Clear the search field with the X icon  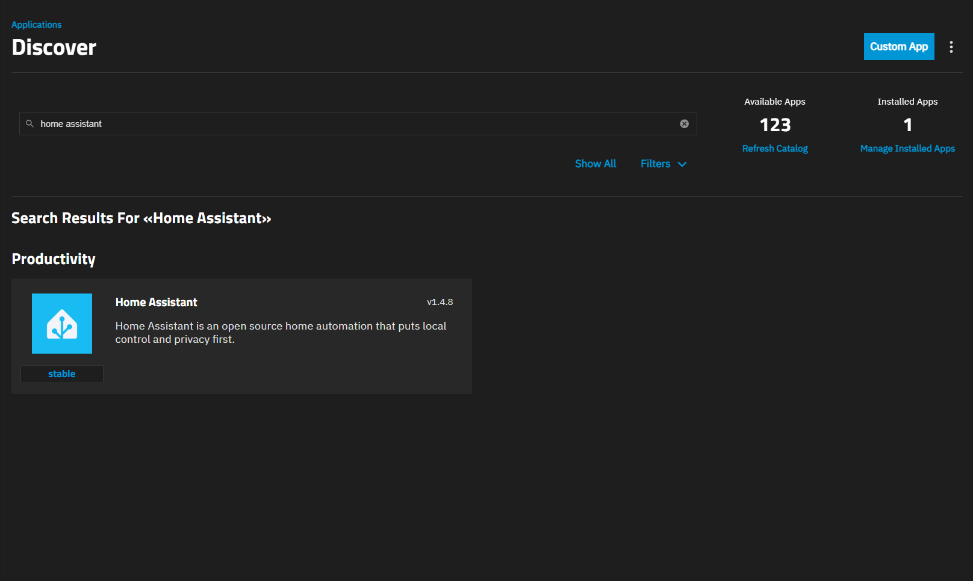pos(685,124)
